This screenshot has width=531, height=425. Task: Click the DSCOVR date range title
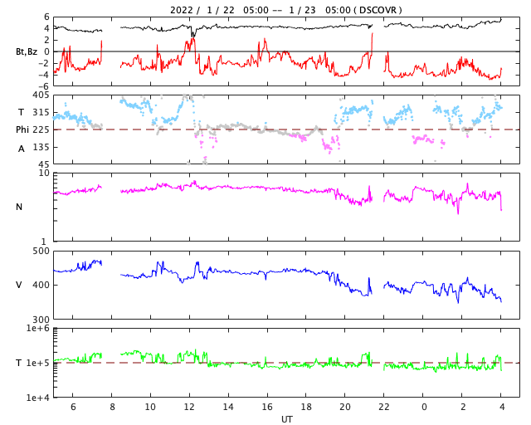[286, 10]
